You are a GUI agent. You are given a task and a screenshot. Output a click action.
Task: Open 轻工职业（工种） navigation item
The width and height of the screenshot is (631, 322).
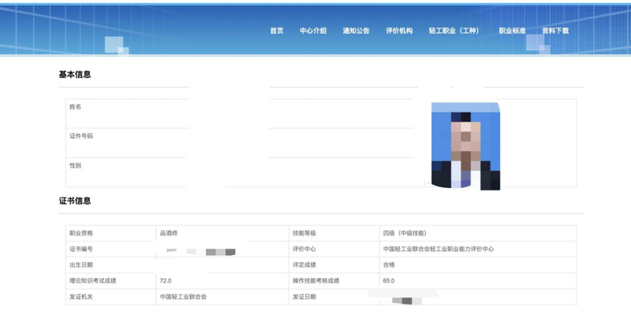point(454,31)
